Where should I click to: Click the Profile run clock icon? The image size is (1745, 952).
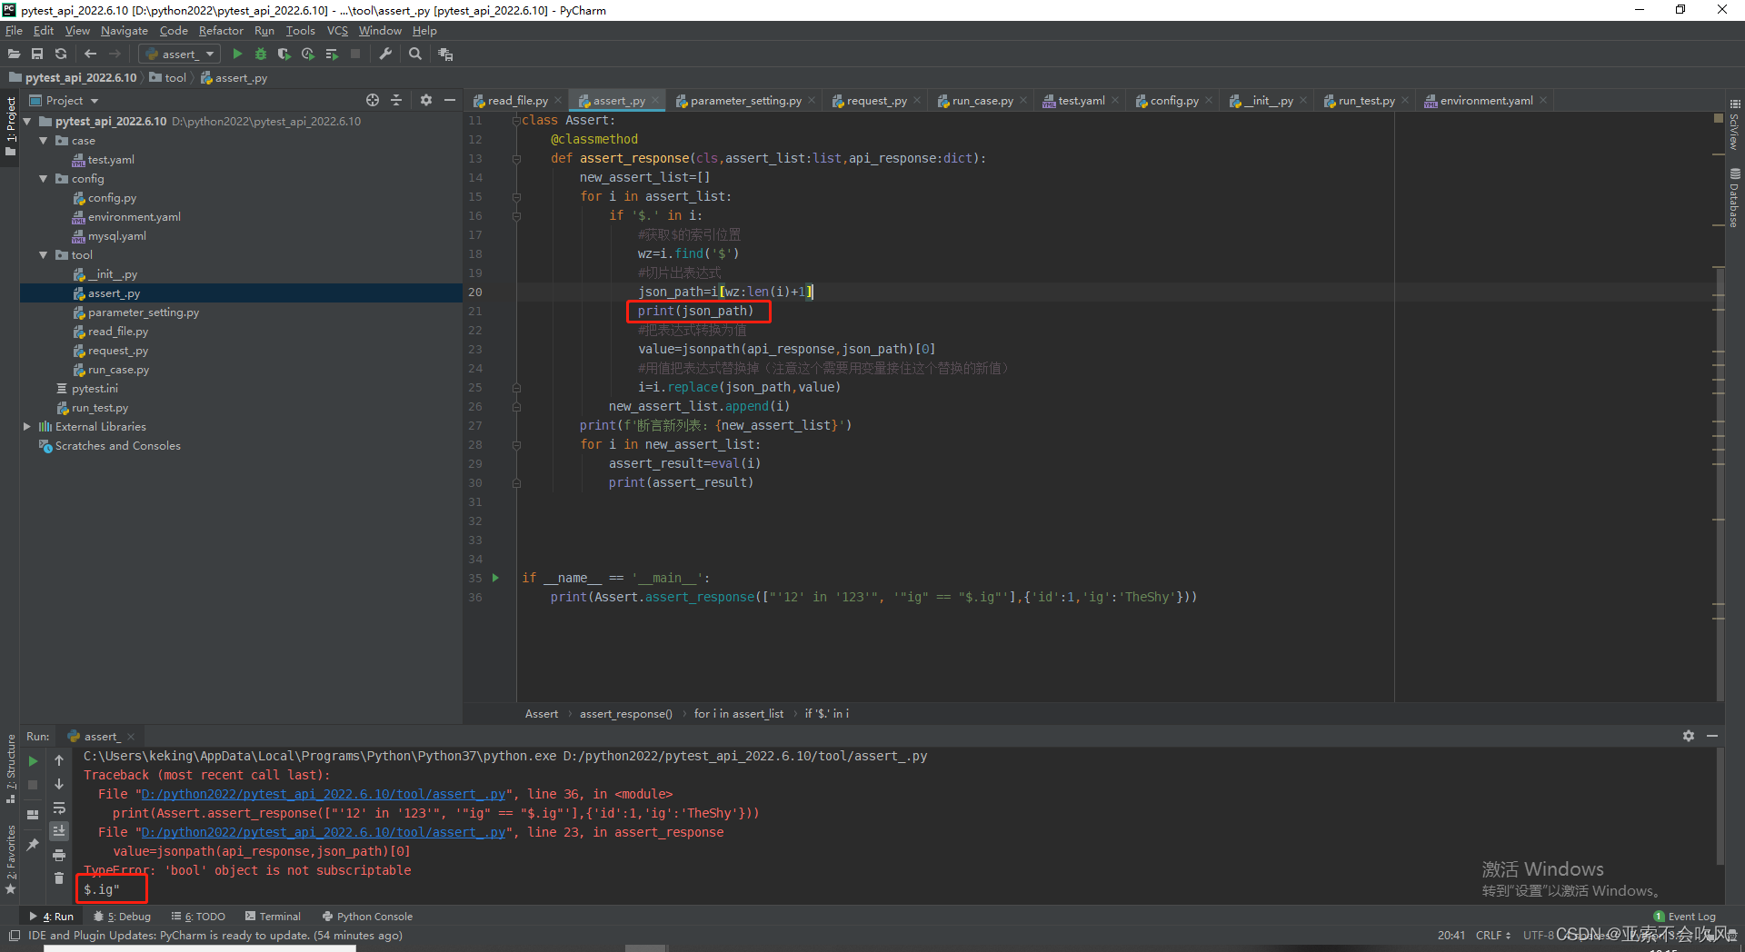[x=308, y=55]
